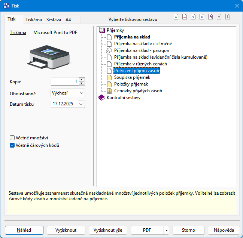Open the Datum tisku date picker
Viewport: 243px width, 238px height.
click(81, 104)
